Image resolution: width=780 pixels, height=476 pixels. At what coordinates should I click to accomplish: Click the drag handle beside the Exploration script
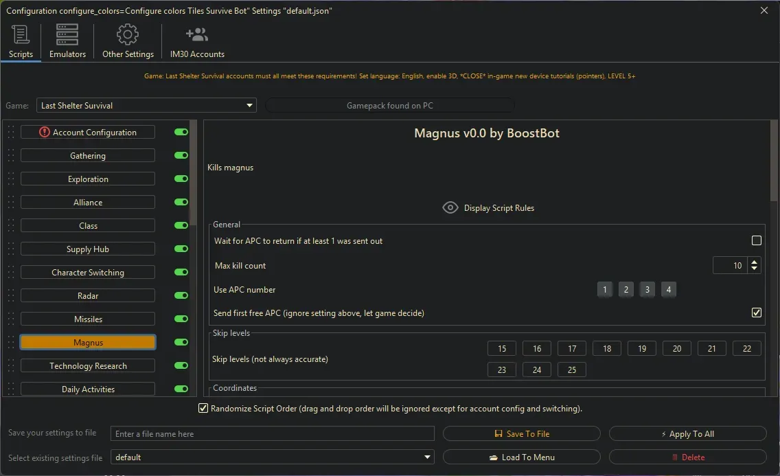[x=11, y=179]
